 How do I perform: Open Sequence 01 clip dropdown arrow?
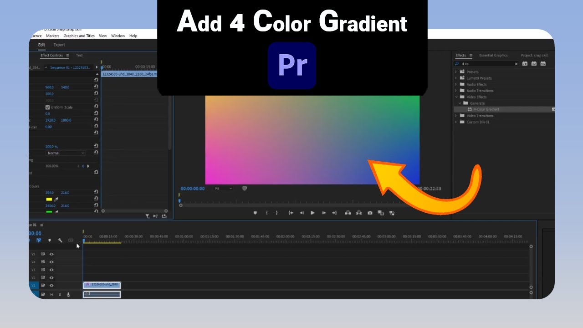pyautogui.click(x=46, y=67)
